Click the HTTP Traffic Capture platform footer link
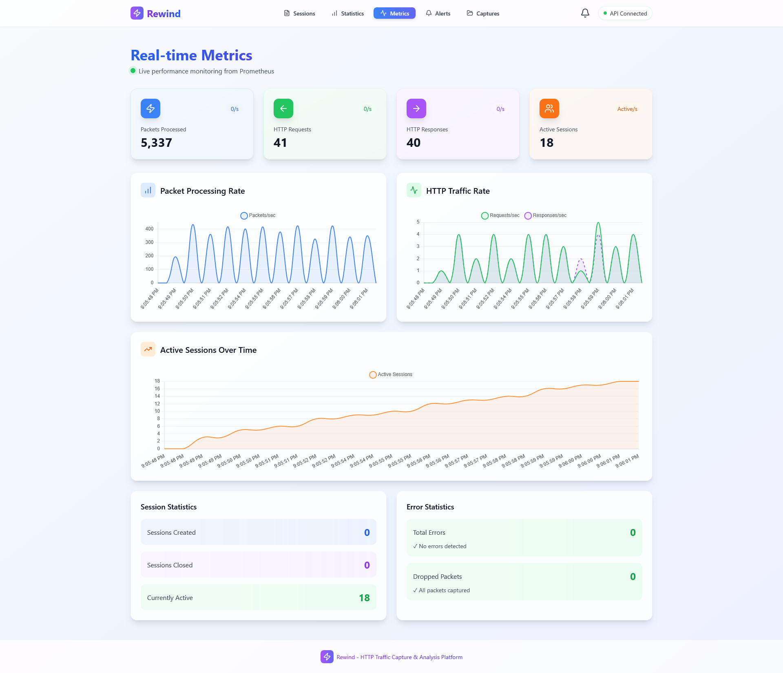The image size is (783, 673). pos(399,657)
